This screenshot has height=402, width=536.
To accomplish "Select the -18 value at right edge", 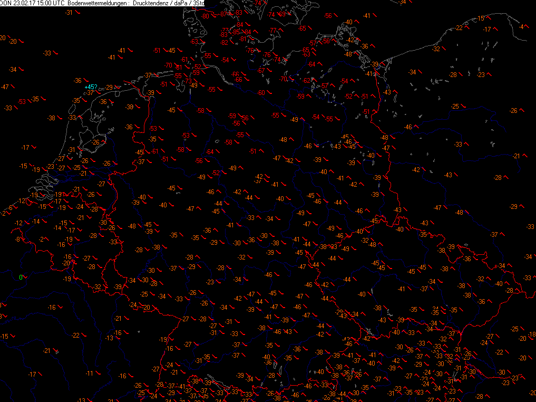I will [x=531, y=334].
